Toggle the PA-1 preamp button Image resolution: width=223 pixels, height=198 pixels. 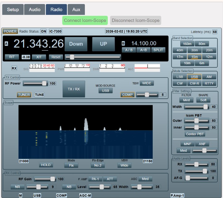point(94,179)
